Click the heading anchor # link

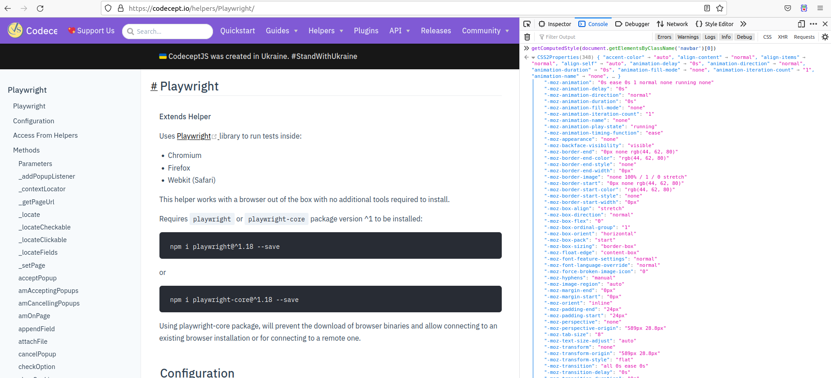154,86
